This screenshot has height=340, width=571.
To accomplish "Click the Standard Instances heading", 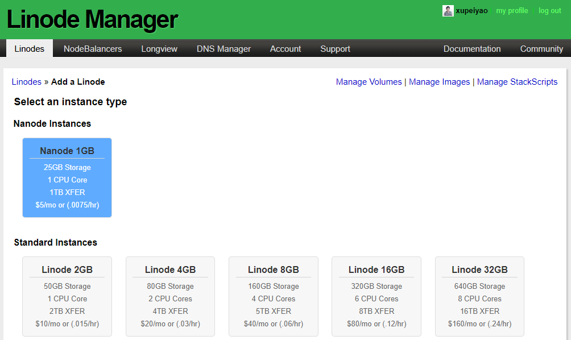I will pyautogui.click(x=55, y=242).
